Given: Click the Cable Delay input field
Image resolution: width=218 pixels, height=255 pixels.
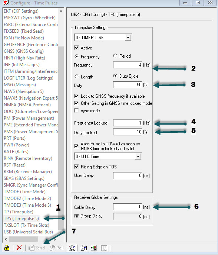Looking at the screenshot, I should tap(128, 207).
